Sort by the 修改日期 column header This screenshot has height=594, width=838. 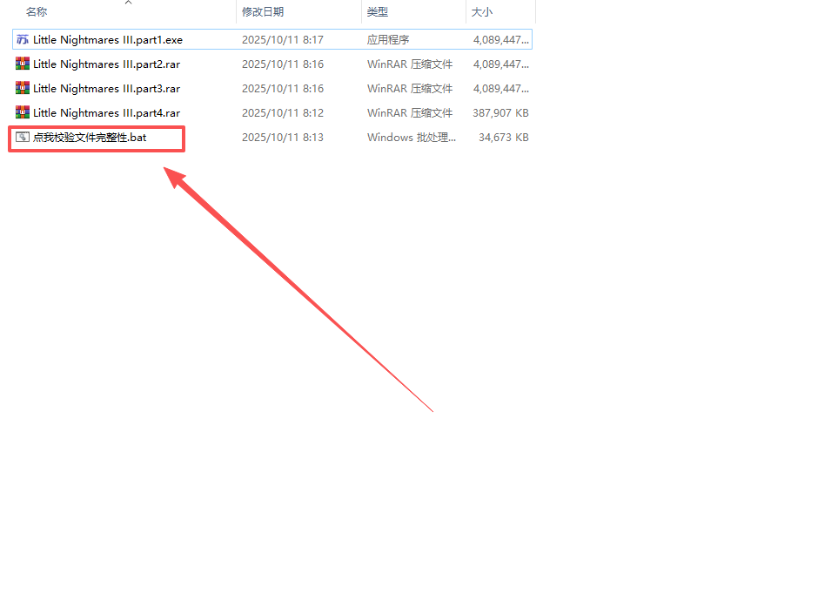tap(263, 12)
